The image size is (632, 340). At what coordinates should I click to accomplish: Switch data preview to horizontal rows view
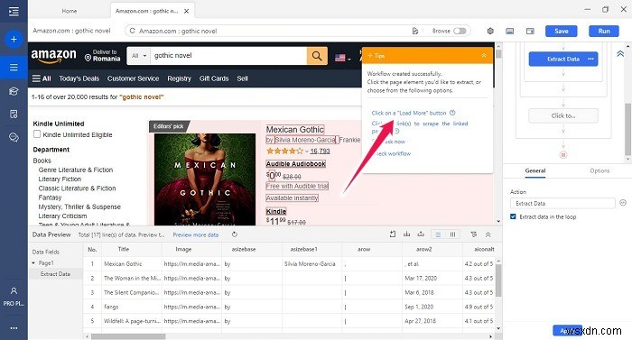[x=438, y=234]
